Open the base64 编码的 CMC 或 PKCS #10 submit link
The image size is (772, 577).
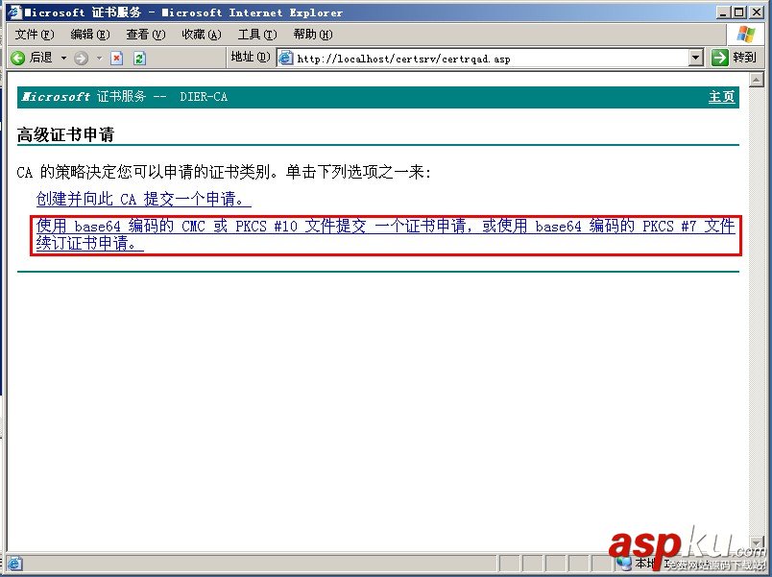[385, 234]
